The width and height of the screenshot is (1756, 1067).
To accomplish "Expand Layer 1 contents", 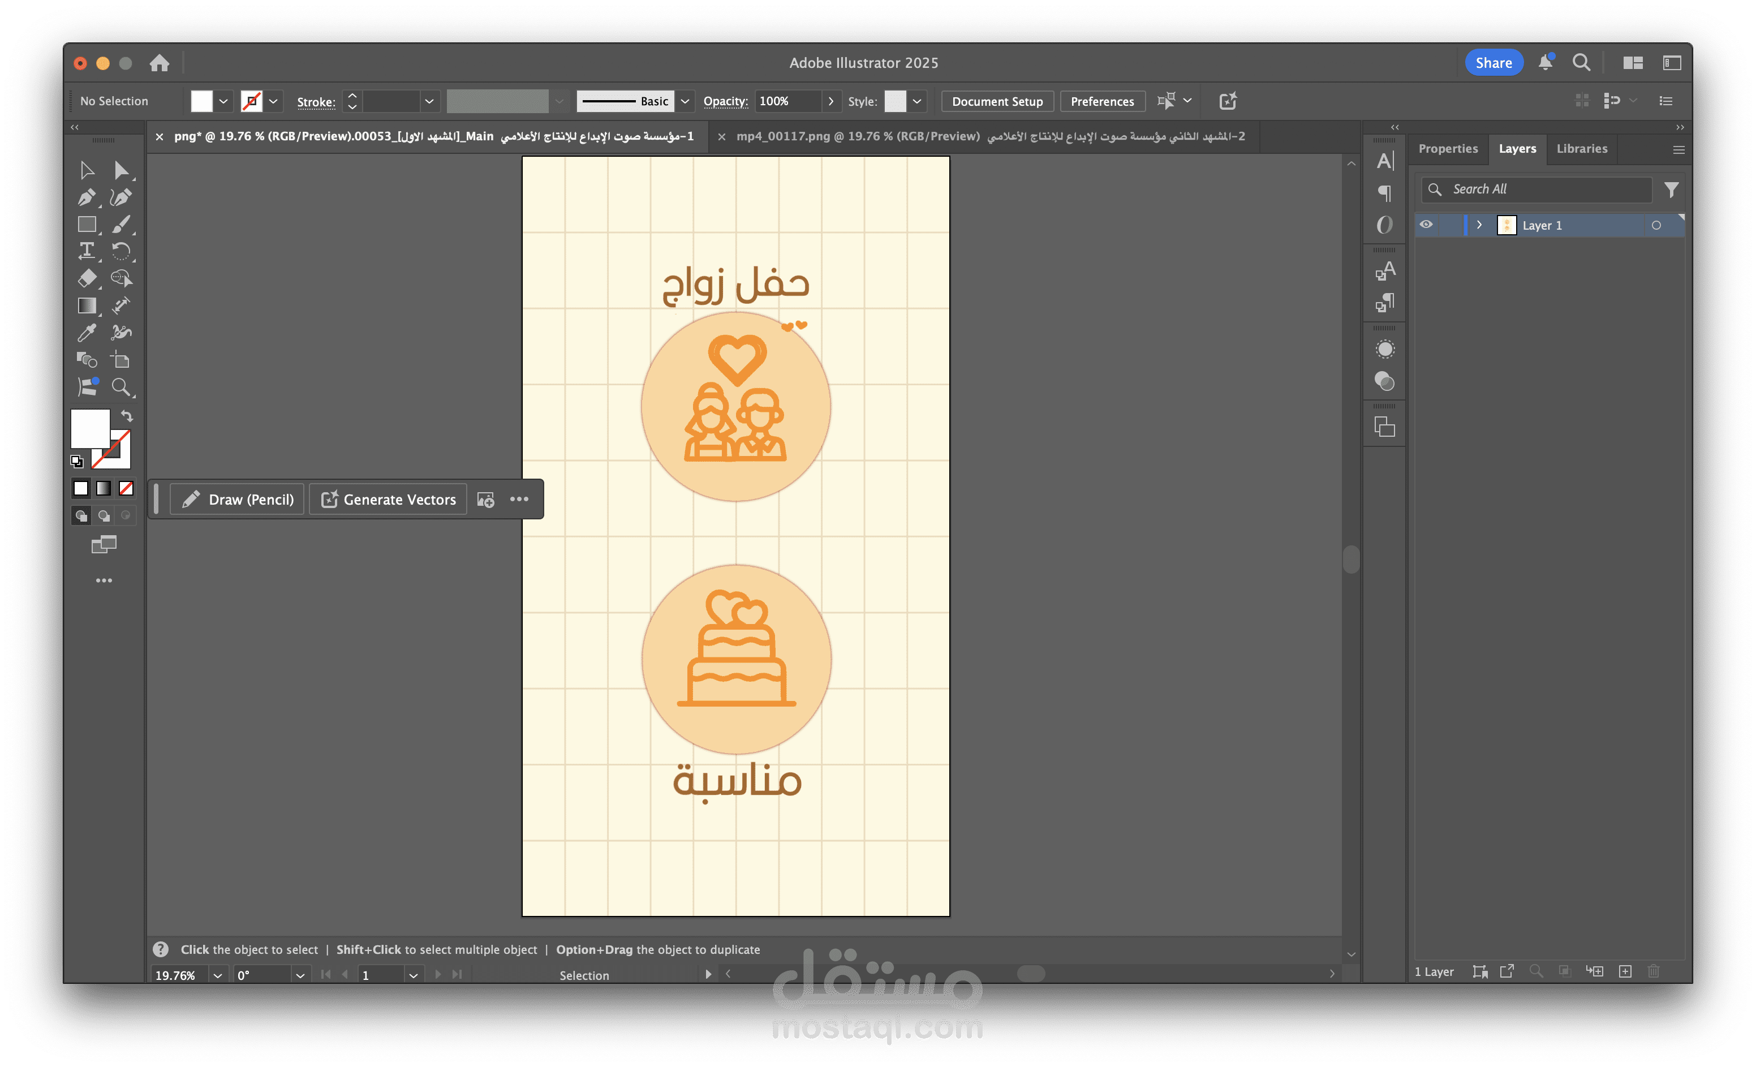I will [x=1479, y=225].
